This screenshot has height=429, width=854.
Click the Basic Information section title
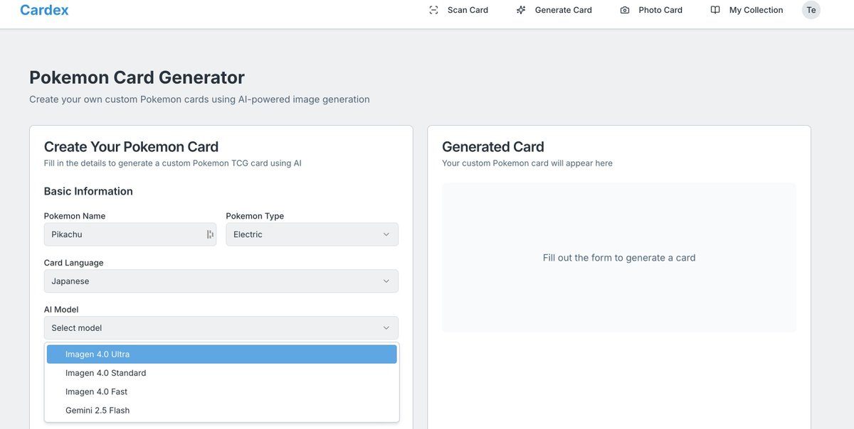[88, 191]
